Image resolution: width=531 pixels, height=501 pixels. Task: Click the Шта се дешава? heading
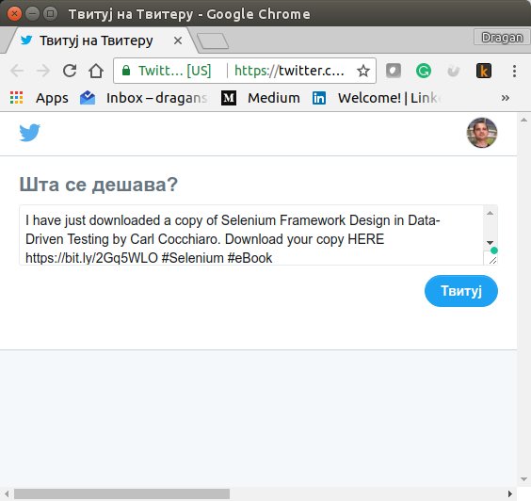(99, 185)
